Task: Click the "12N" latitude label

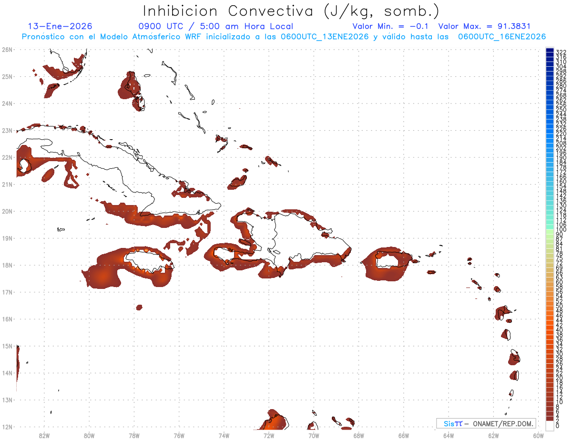Action: click(7, 427)
